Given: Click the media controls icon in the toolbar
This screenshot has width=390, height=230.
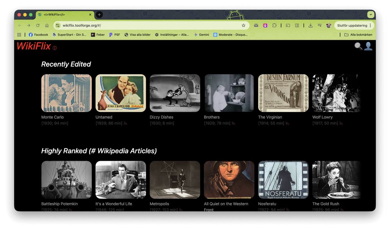Looking at the screenshot, I should click(319, 25).
